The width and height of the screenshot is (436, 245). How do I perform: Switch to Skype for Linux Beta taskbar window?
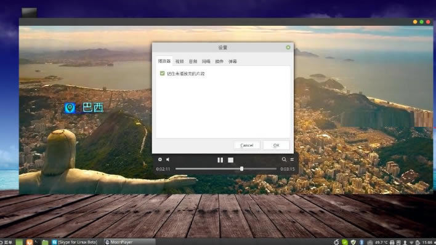[75, 242]
